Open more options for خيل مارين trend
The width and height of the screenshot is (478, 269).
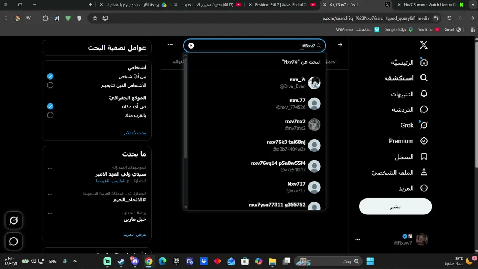pos(50,214)
